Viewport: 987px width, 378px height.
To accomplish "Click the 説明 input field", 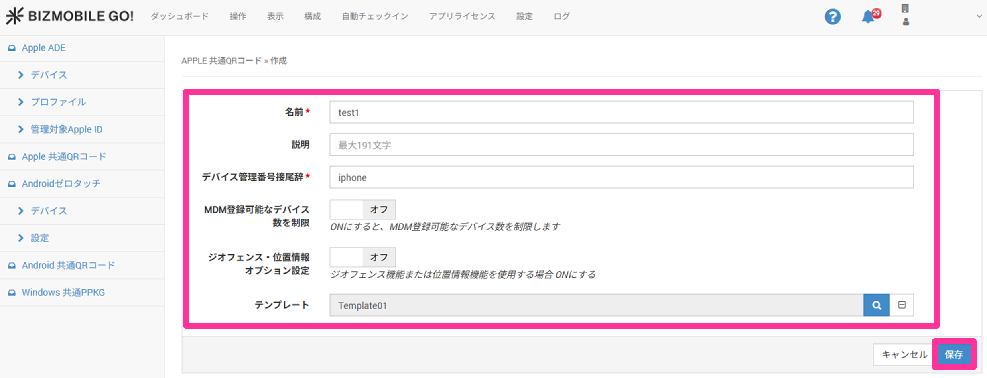I will pos(621,145).
